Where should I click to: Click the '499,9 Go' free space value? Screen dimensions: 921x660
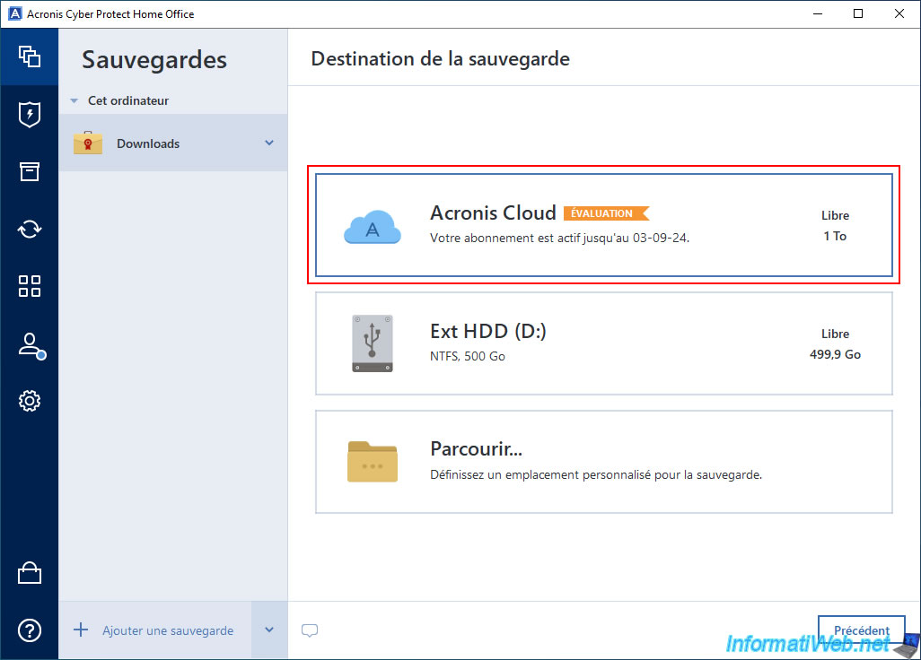(x=835, y=354)
